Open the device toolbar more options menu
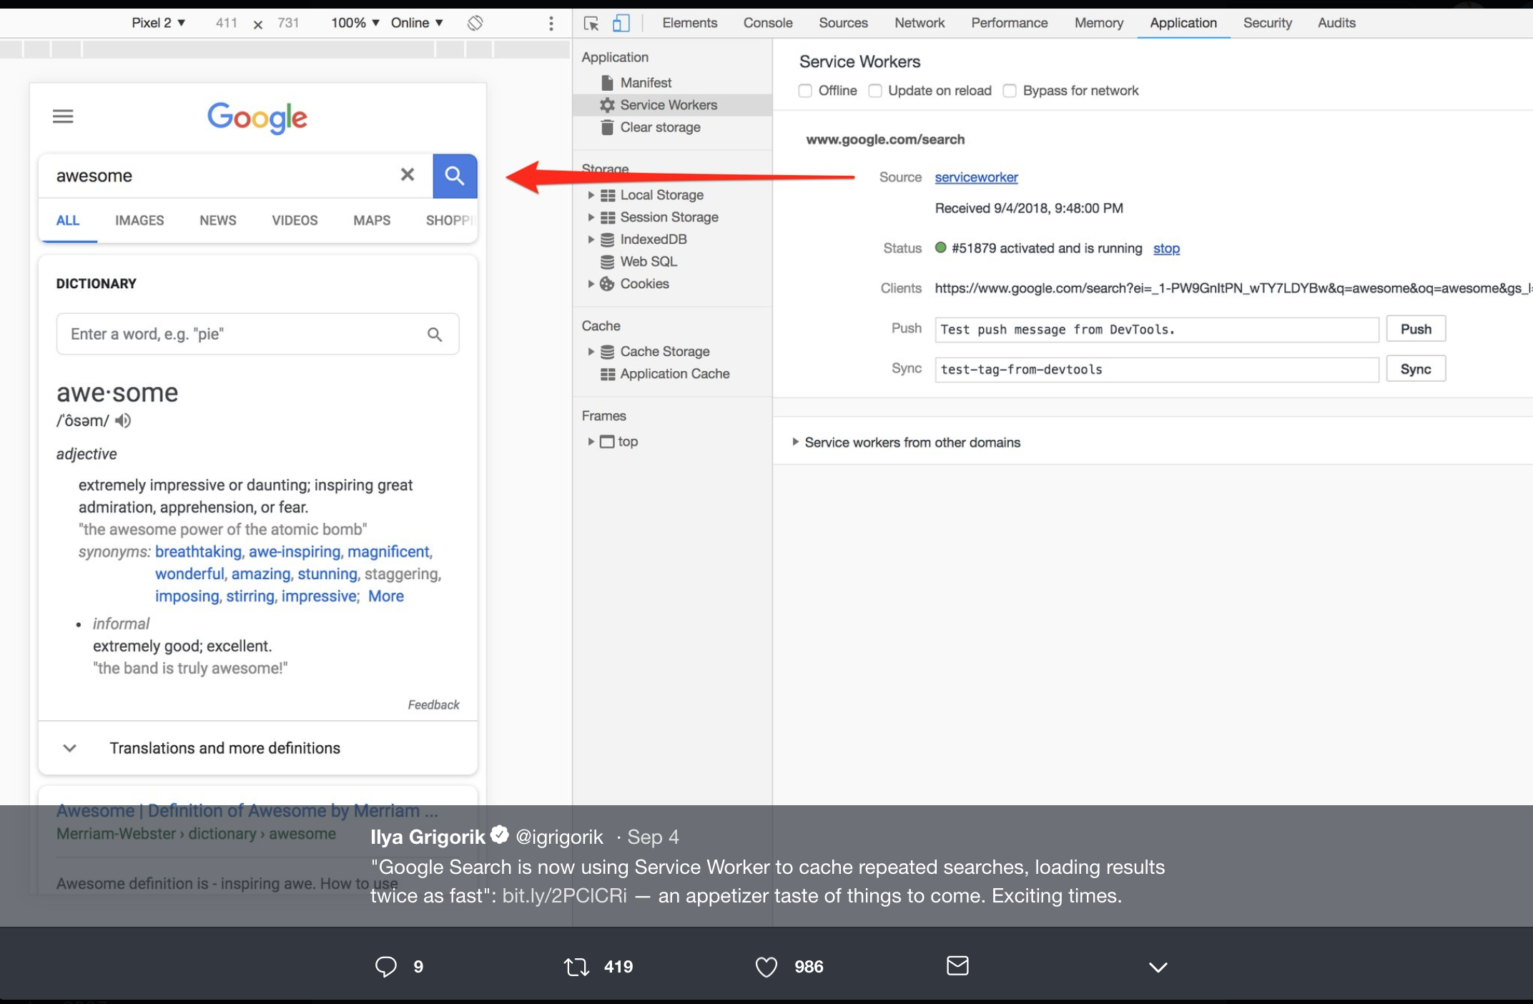Image resolution: width=1533 pixels, height=1004 pixels. tap(551, 24)
